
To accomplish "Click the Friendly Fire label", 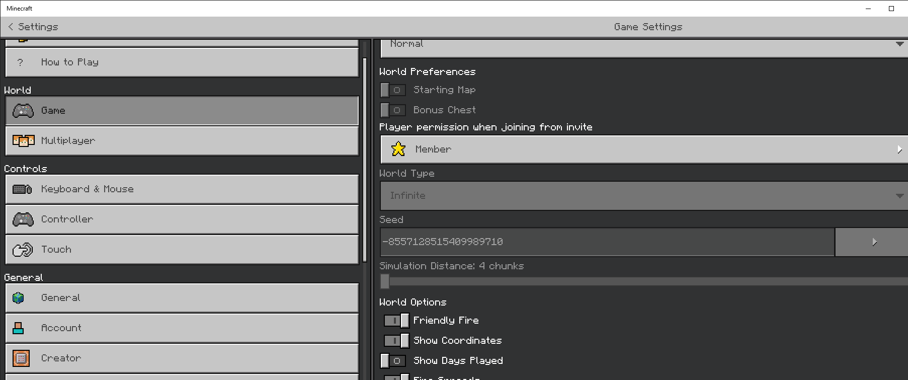I will click(x=446, y=321).
